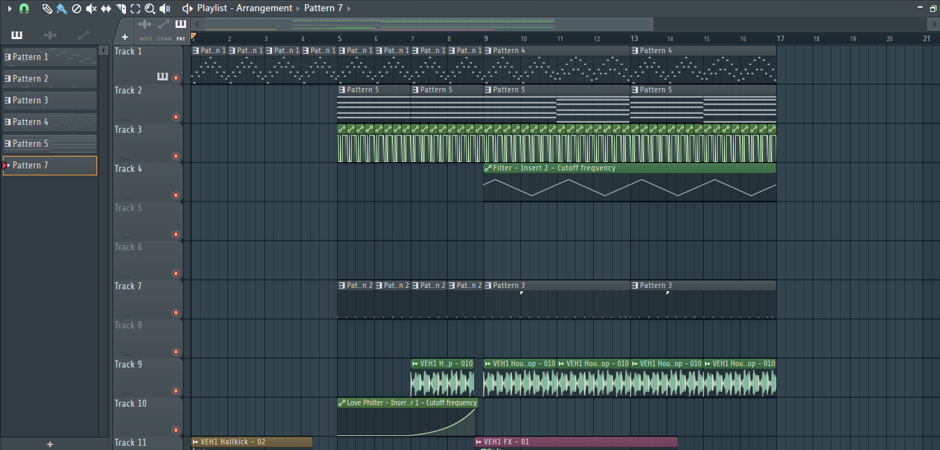Click the plus add track-mode button
940x450 pixels.
(124, 38)
